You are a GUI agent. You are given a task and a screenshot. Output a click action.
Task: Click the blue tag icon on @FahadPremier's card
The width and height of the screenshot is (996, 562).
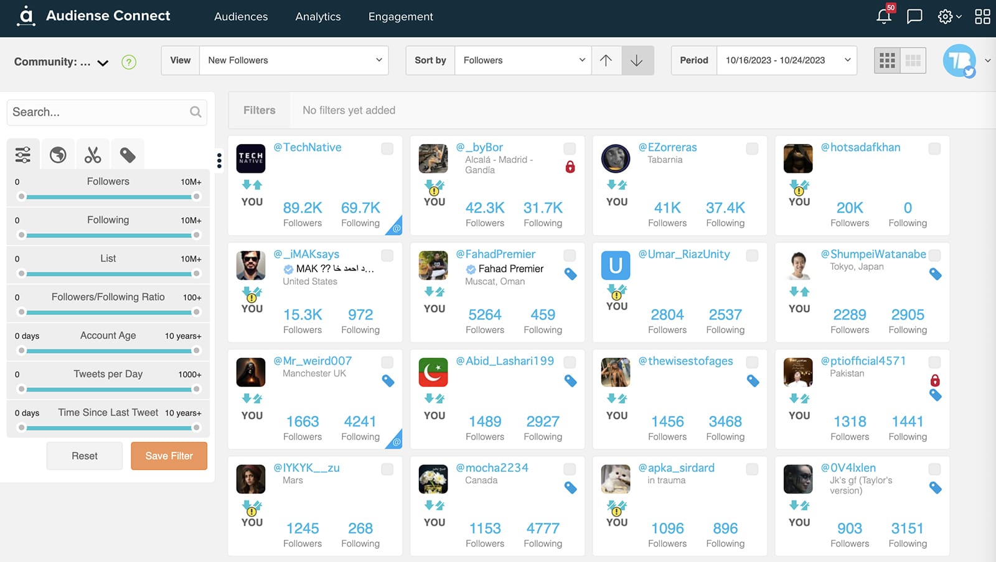click(x=570, y=274)
